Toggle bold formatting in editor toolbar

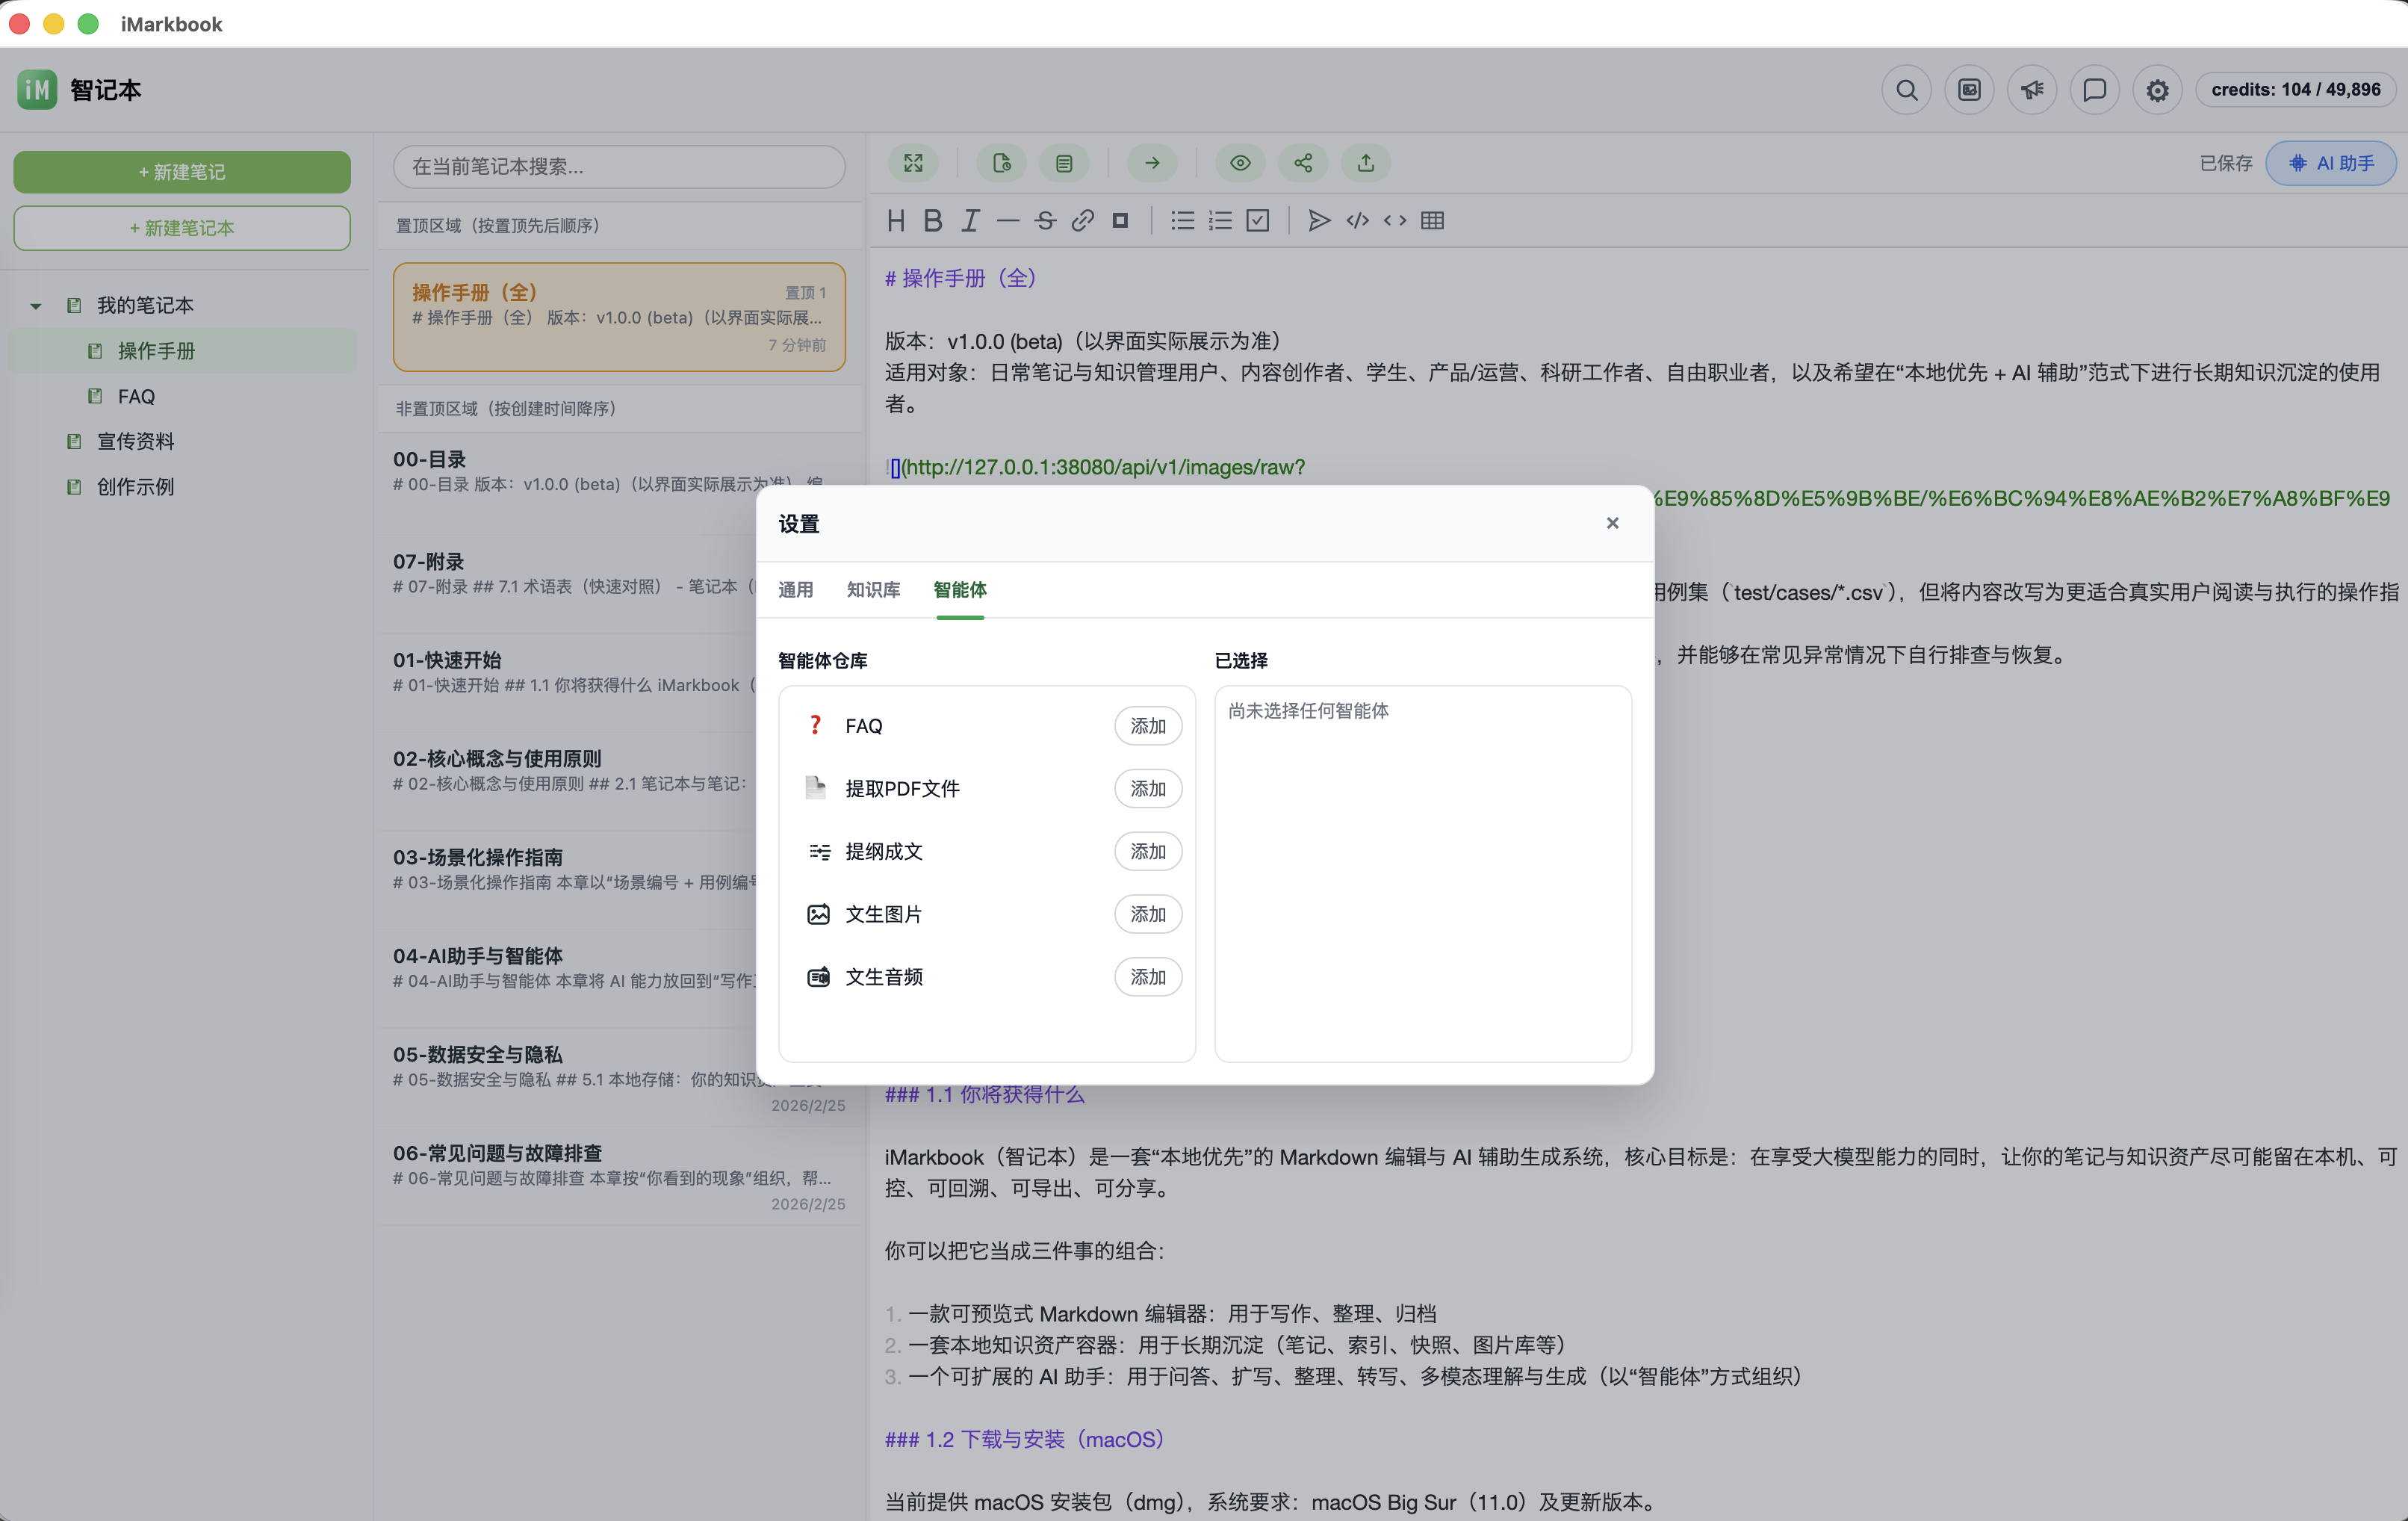pos(932,221)
